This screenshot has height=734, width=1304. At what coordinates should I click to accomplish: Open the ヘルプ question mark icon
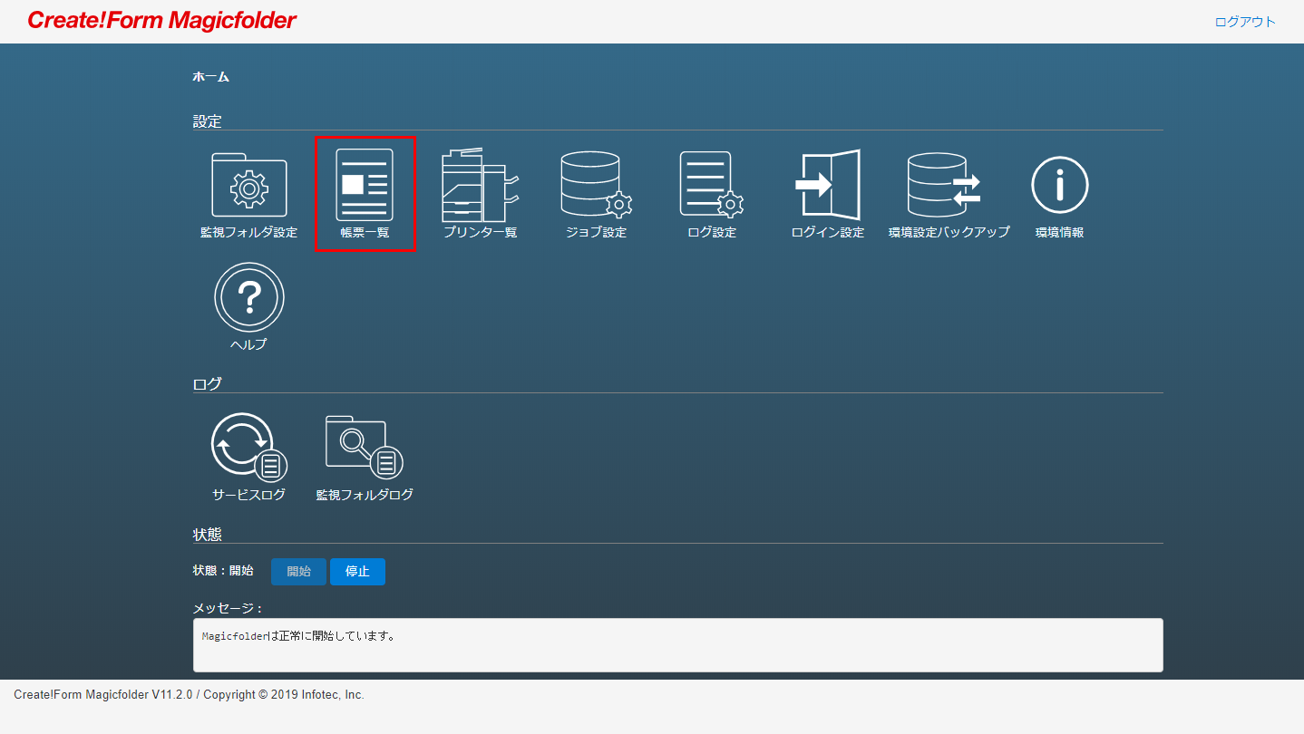pos(248,297)
